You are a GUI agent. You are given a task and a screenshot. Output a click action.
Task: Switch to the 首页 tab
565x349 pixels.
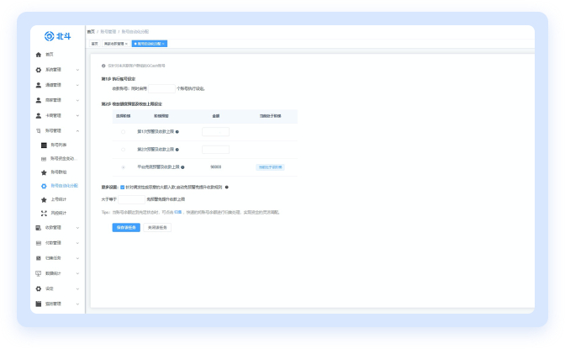pyautogui.click(x=94, y=43)
